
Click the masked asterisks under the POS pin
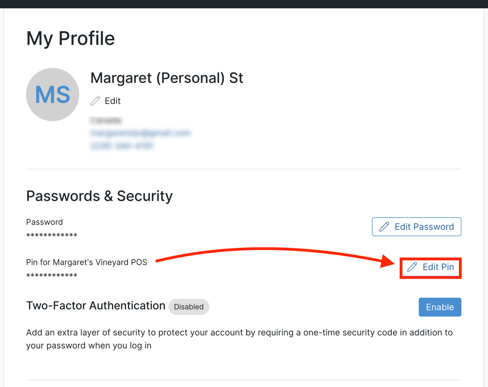52,276
